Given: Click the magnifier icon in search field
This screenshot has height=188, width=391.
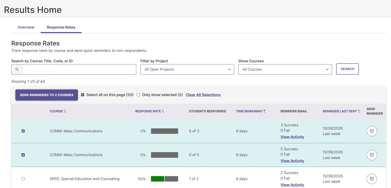Looking at the screenshot, I should click(x=17, y=70).
